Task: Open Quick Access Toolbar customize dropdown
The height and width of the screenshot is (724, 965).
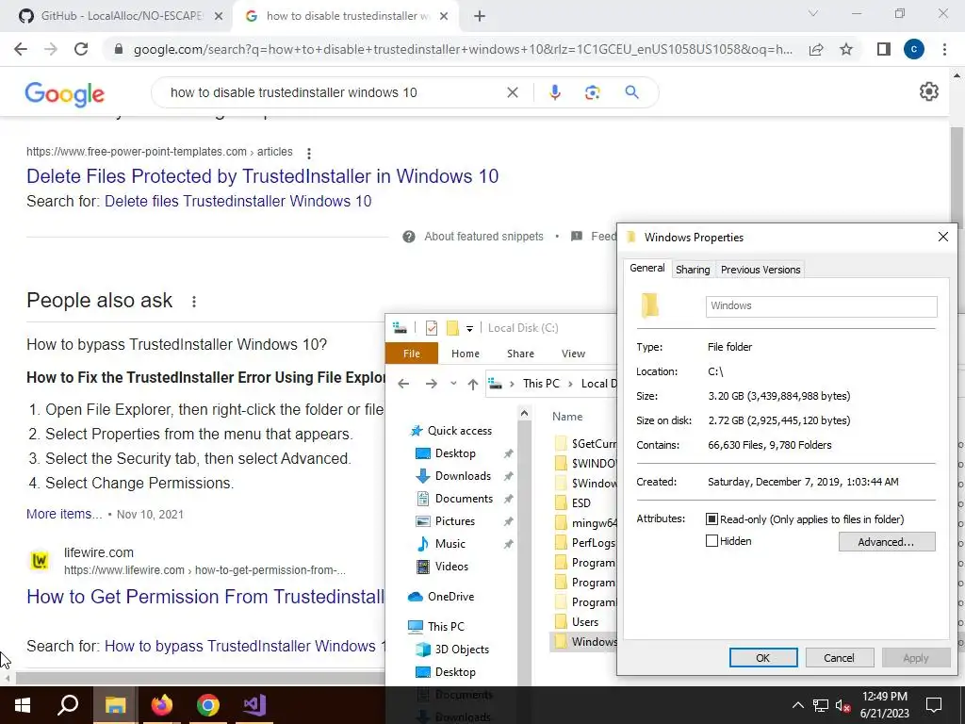Action: (469, 329)
